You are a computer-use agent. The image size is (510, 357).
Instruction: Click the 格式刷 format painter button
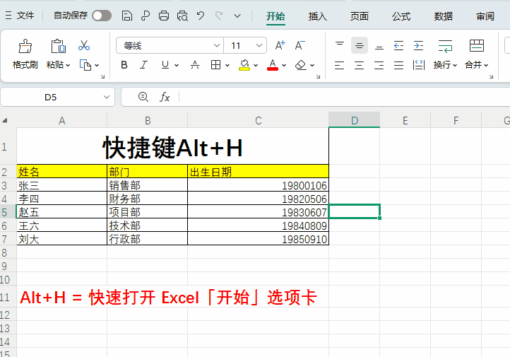25,54
